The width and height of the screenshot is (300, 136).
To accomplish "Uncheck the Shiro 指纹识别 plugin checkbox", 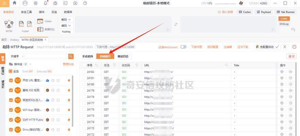I will tap(11, 130).
